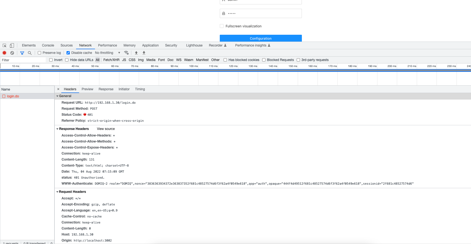Check the Fullscreen visualization box

point(222,26)
